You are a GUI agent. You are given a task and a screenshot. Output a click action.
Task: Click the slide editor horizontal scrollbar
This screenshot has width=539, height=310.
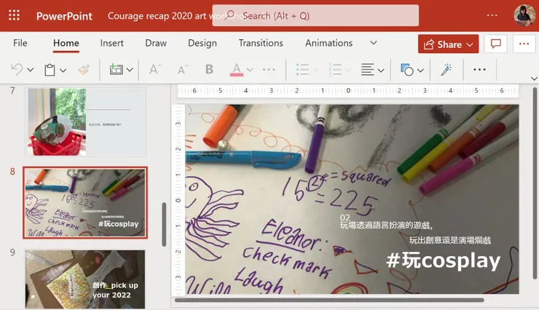pos(329,300)
